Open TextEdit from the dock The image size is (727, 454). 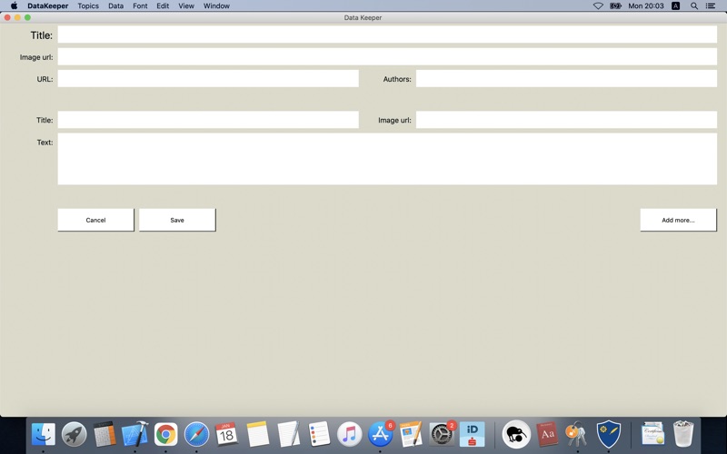288,434
